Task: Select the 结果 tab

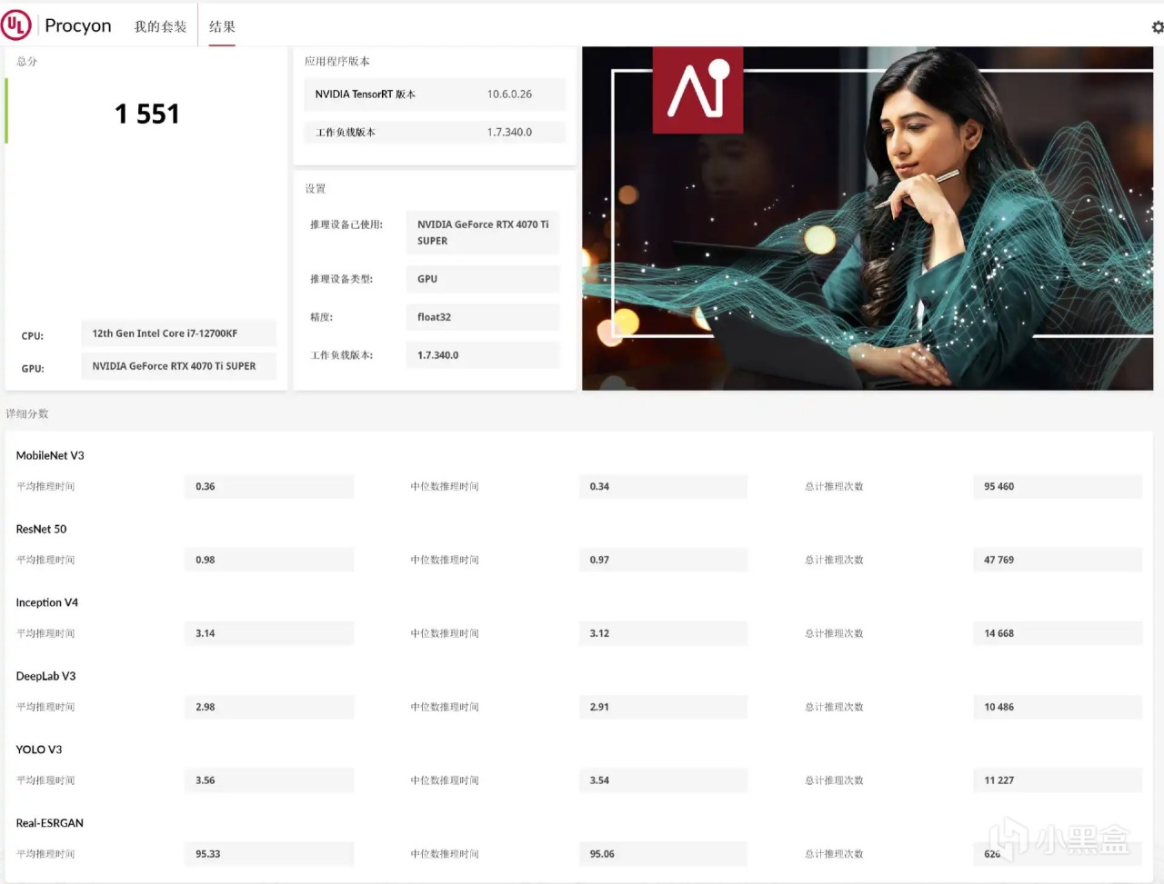Action: pos(222,26)
